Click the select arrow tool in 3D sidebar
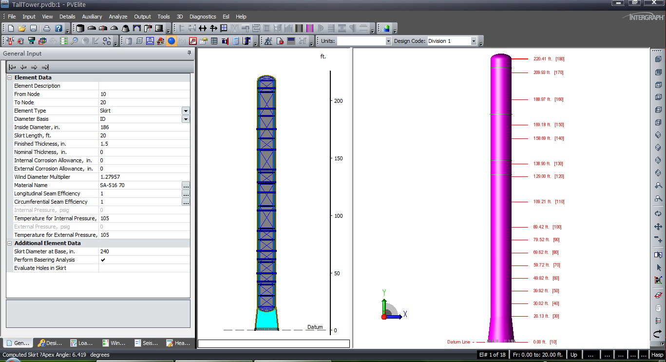 658,267
